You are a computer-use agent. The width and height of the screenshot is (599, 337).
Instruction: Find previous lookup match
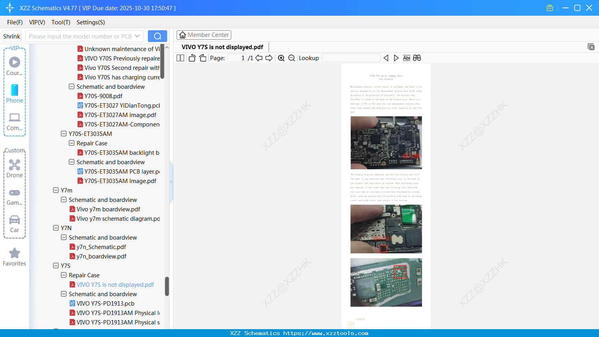(386, 58)
